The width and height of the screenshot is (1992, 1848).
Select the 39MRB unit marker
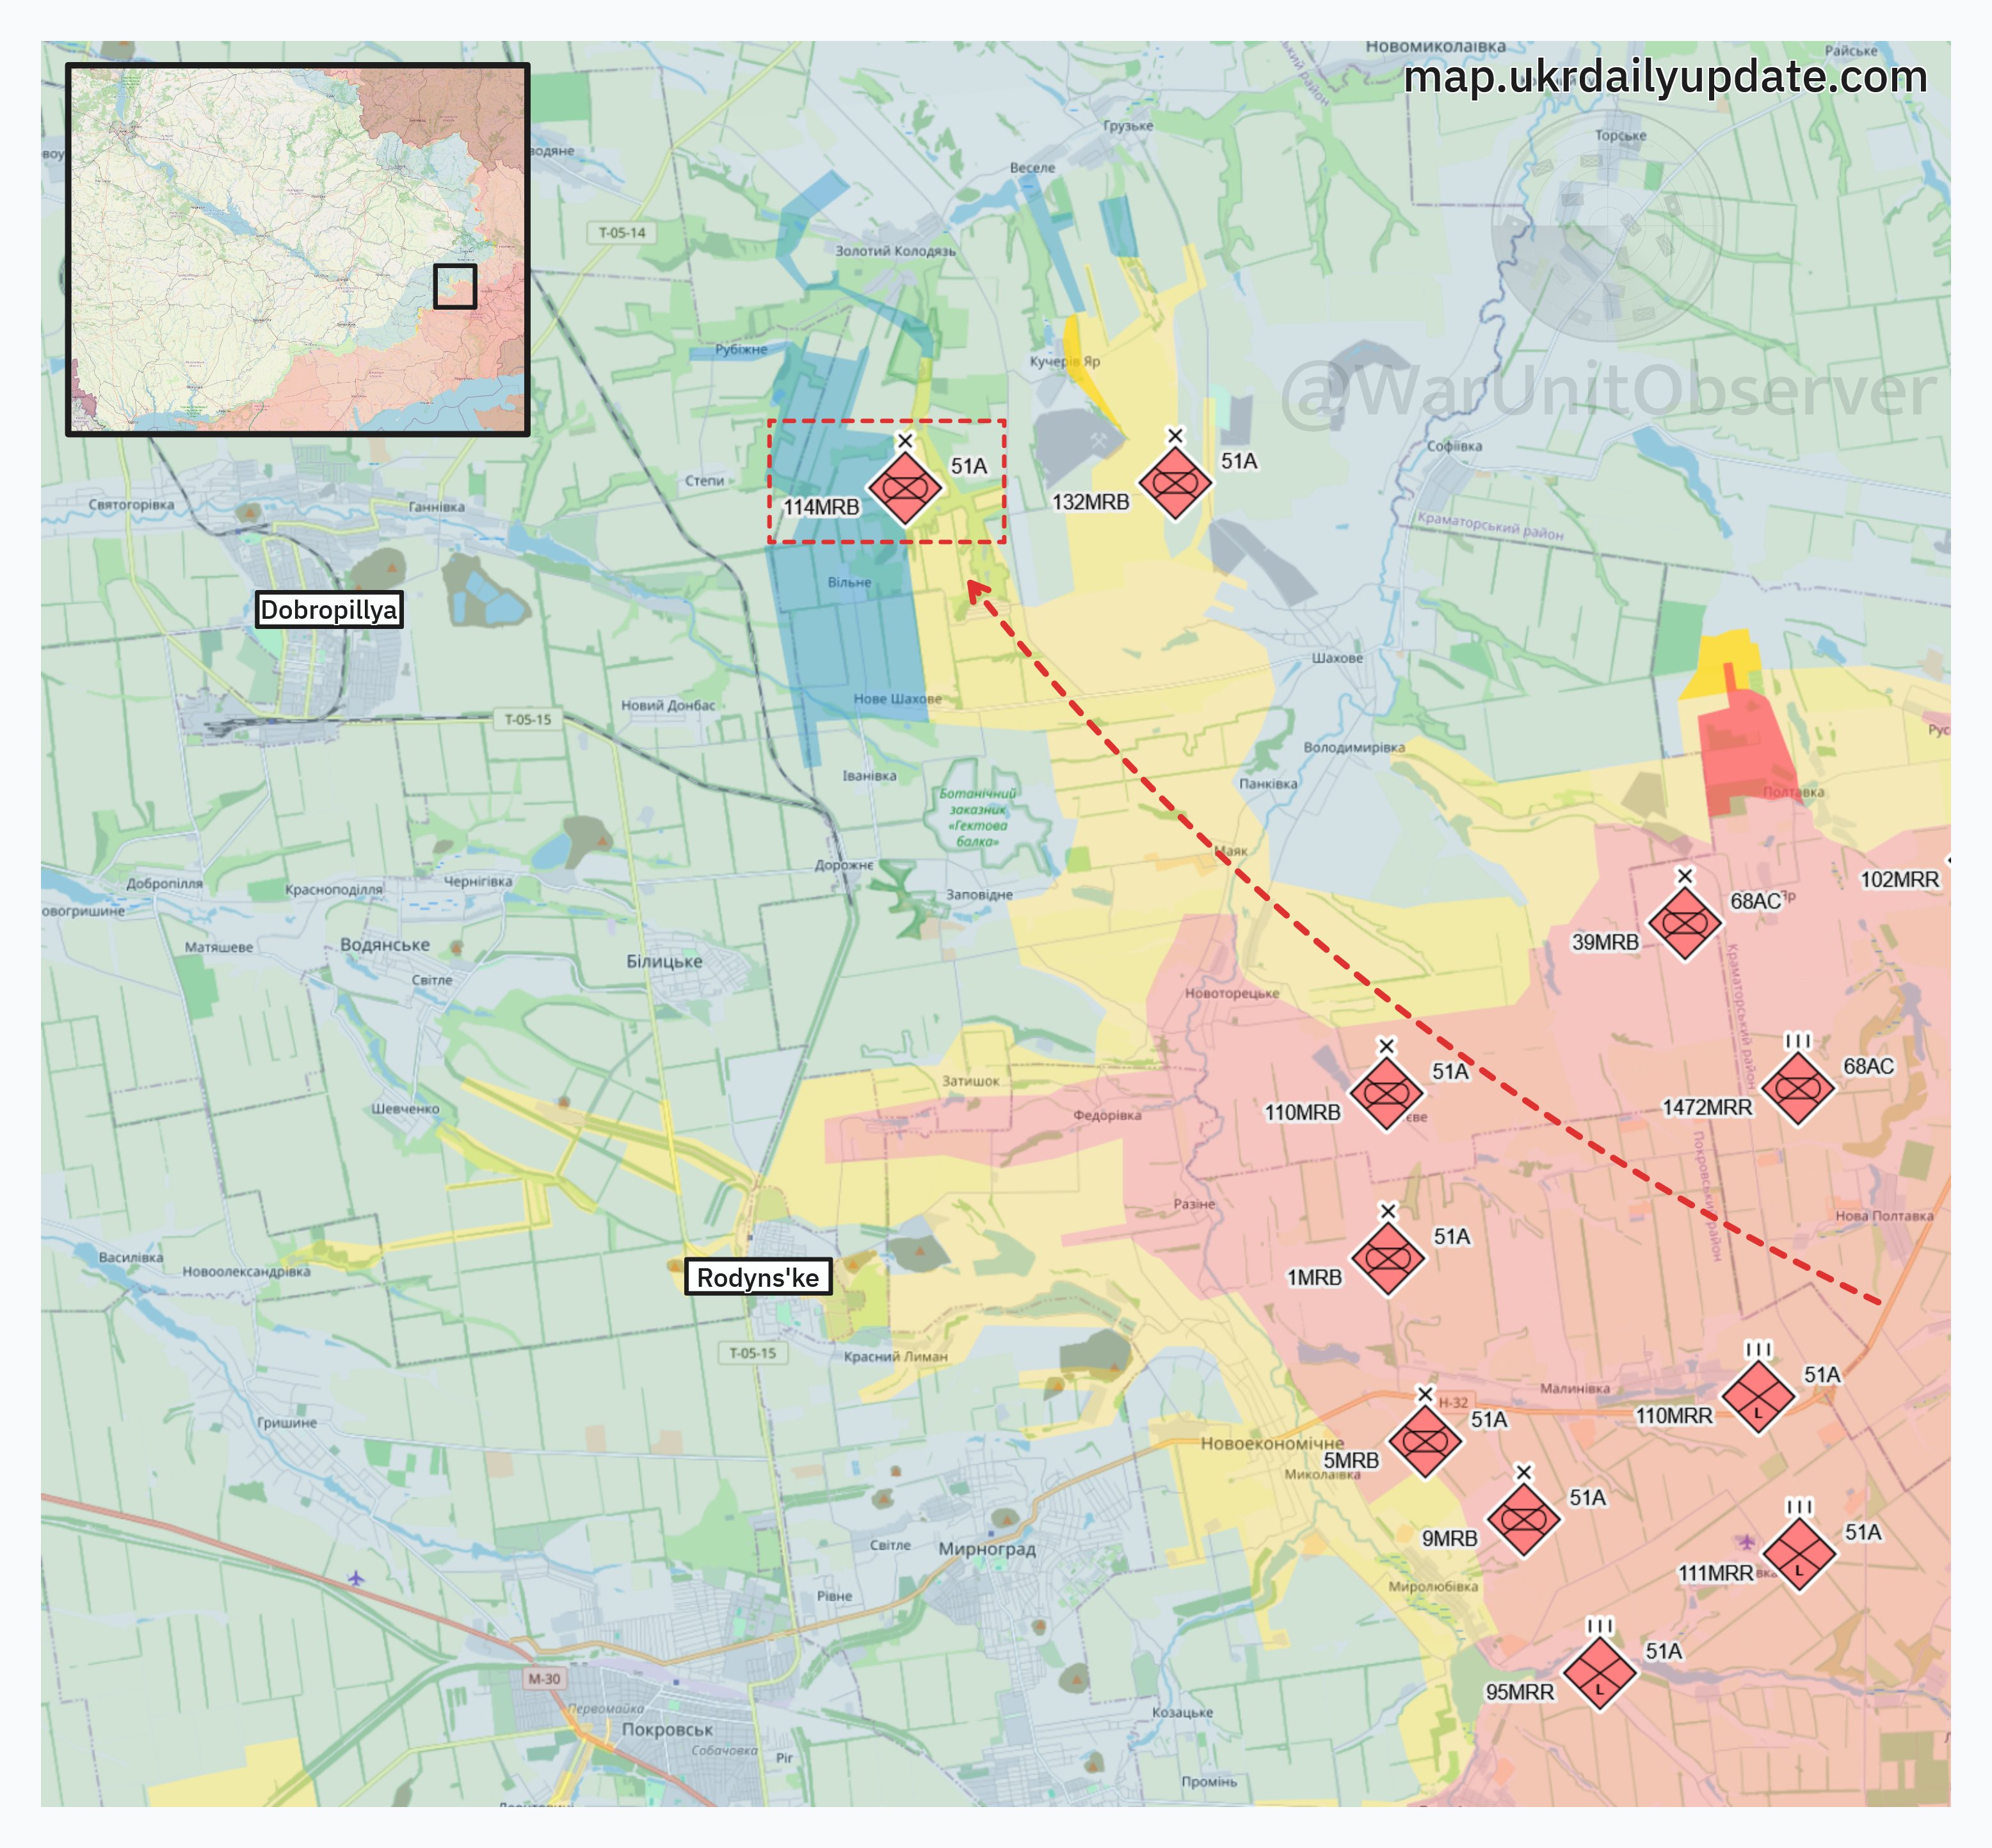tap(1685, 923)
